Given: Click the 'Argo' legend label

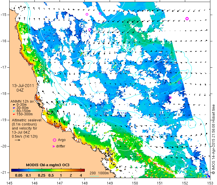Looking at the screenshot, I should (x=62, y=140).
